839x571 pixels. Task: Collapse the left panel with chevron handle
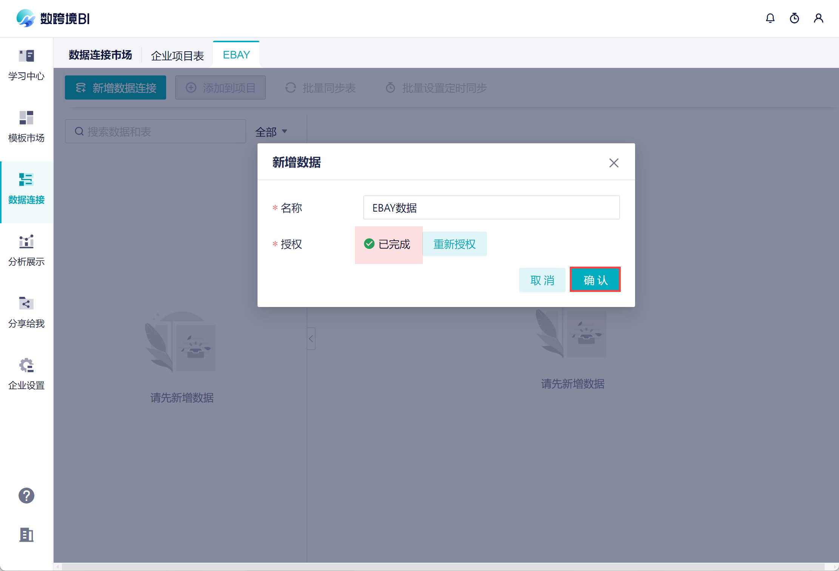click(x=311, y=339)
